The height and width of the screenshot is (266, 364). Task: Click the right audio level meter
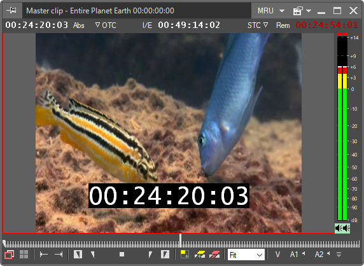[345, 127]
